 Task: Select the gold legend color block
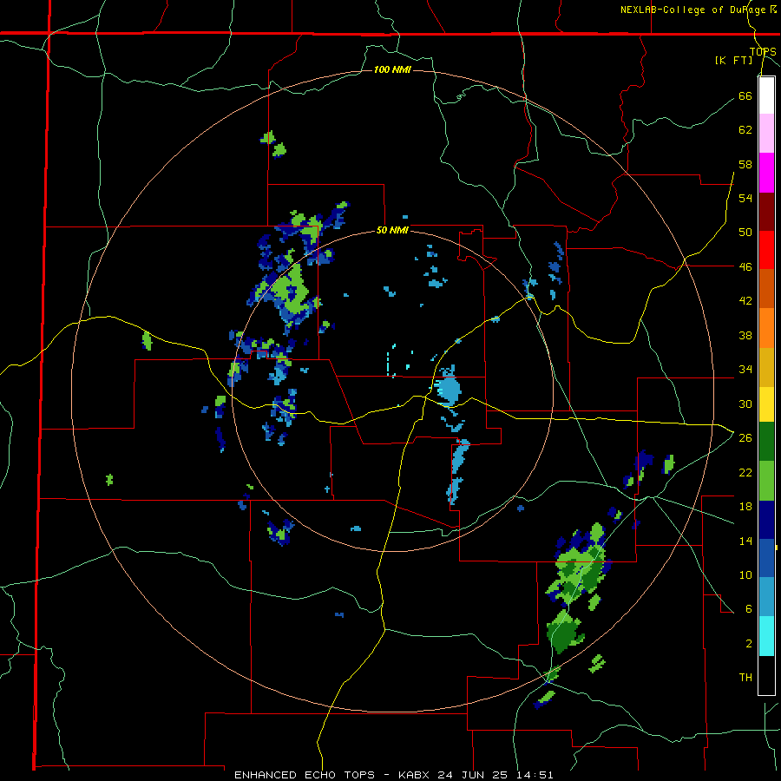(x=766, y=367)
